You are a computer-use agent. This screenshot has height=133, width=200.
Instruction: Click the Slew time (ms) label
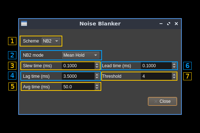point(38,66)
